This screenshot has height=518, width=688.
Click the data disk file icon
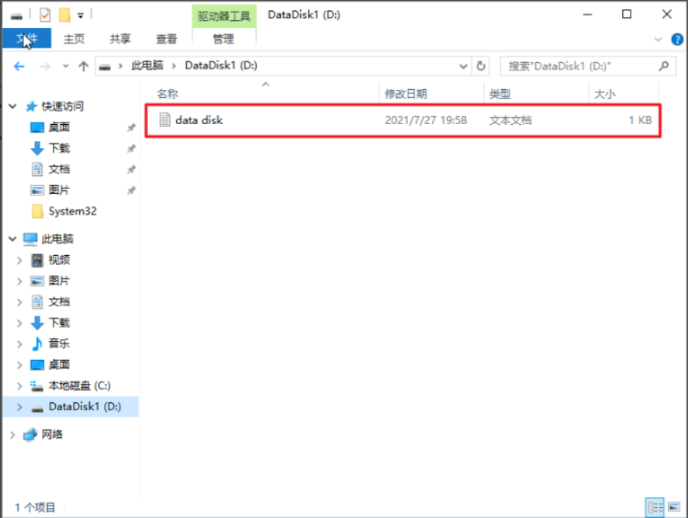(164, 119)
